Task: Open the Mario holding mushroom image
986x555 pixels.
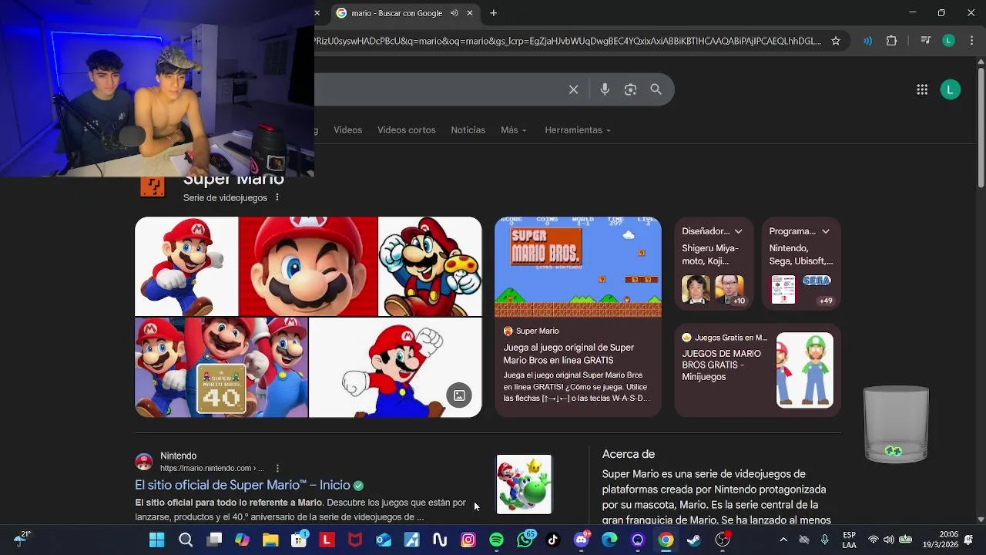Action: pyautogui.click(x=430, y=267)
